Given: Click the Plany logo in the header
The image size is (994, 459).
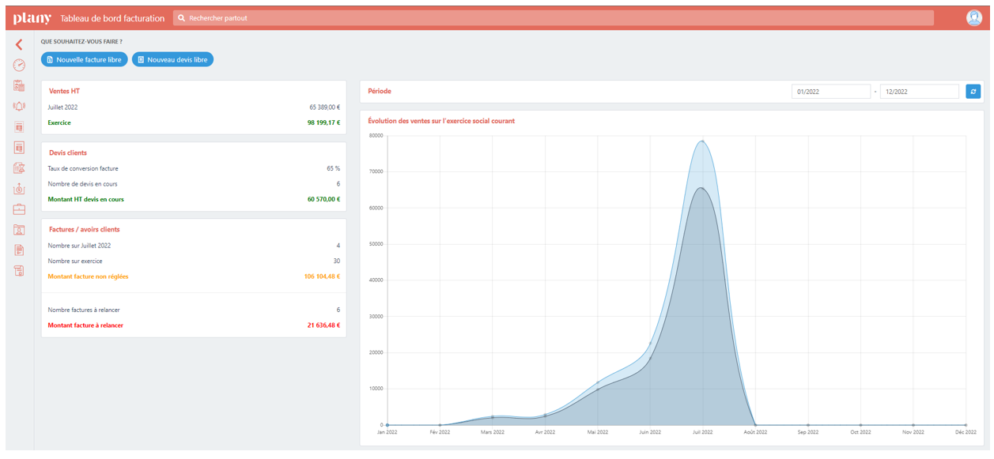Looking at the screenshot, I should tap(32, 18).
